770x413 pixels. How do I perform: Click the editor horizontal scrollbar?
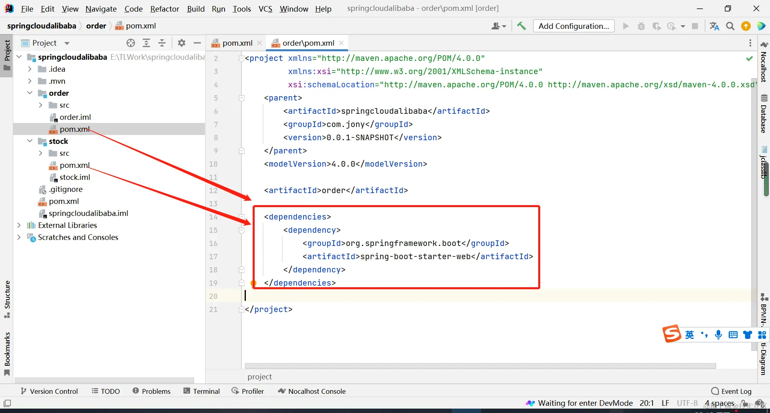point(480,366)
